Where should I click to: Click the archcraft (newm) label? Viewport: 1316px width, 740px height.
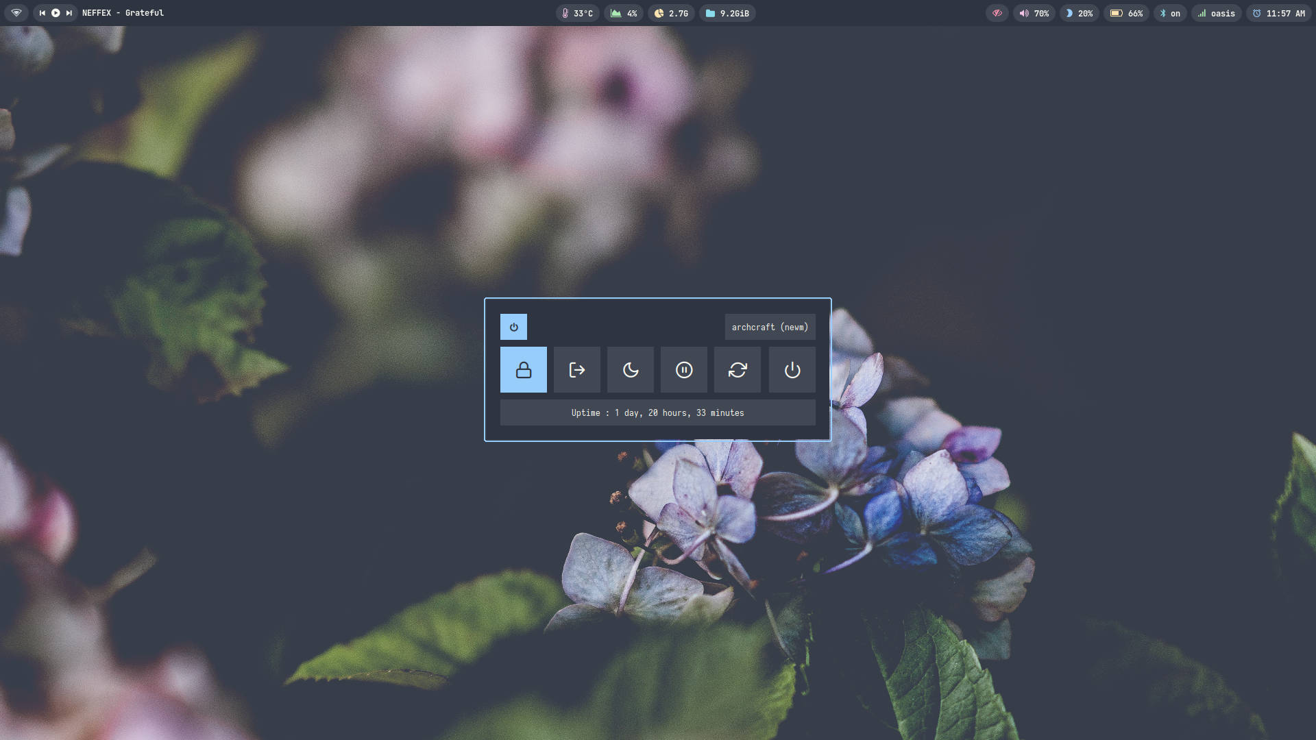click(x=770, y=327)
